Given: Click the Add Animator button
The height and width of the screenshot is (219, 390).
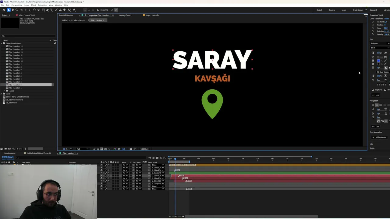Looking at the screenshot, I should point(379,137).
